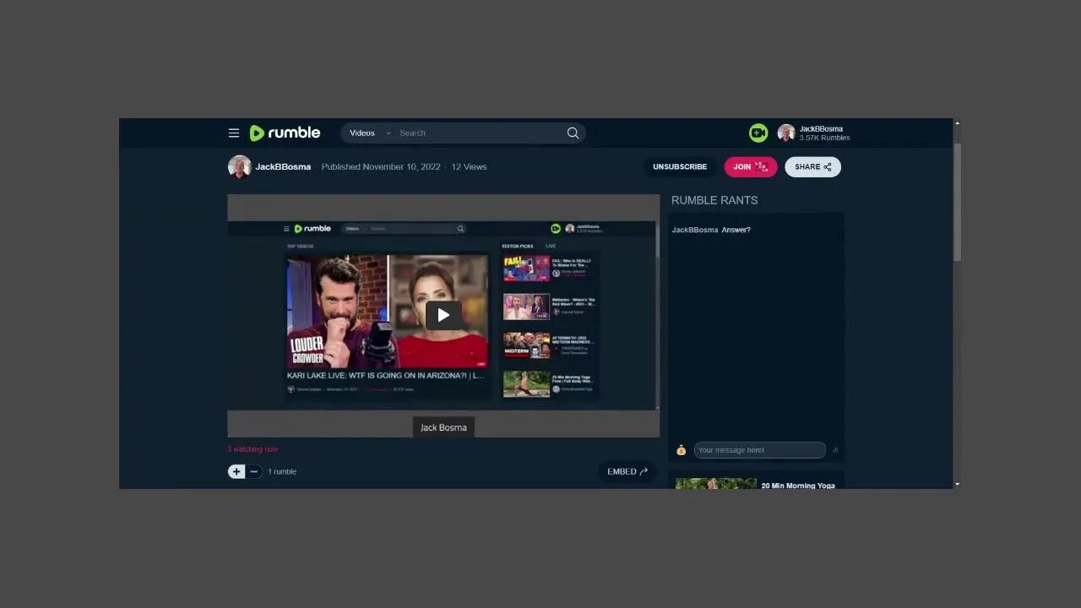The width and height of the screenshot is (1081, 608).
Task: Open the JackBBosma channel name link
Action: [283, 166]
